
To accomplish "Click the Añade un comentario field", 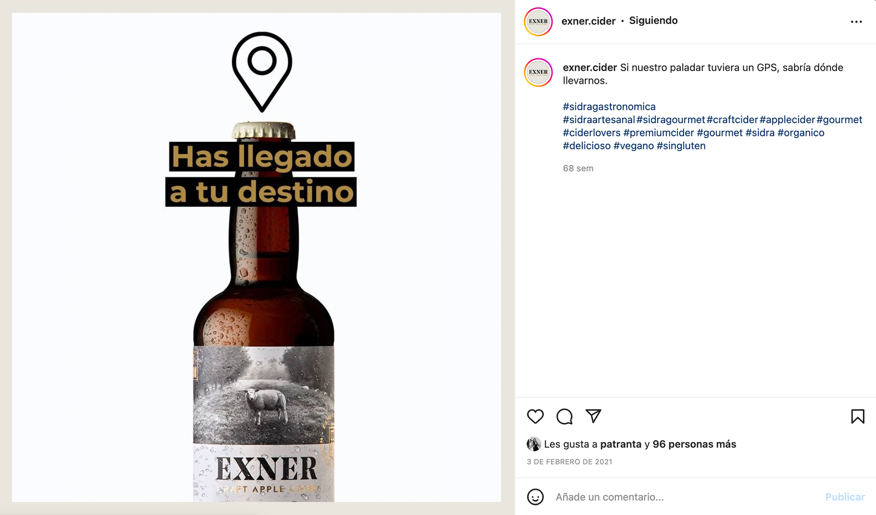I will click(684, 497).
